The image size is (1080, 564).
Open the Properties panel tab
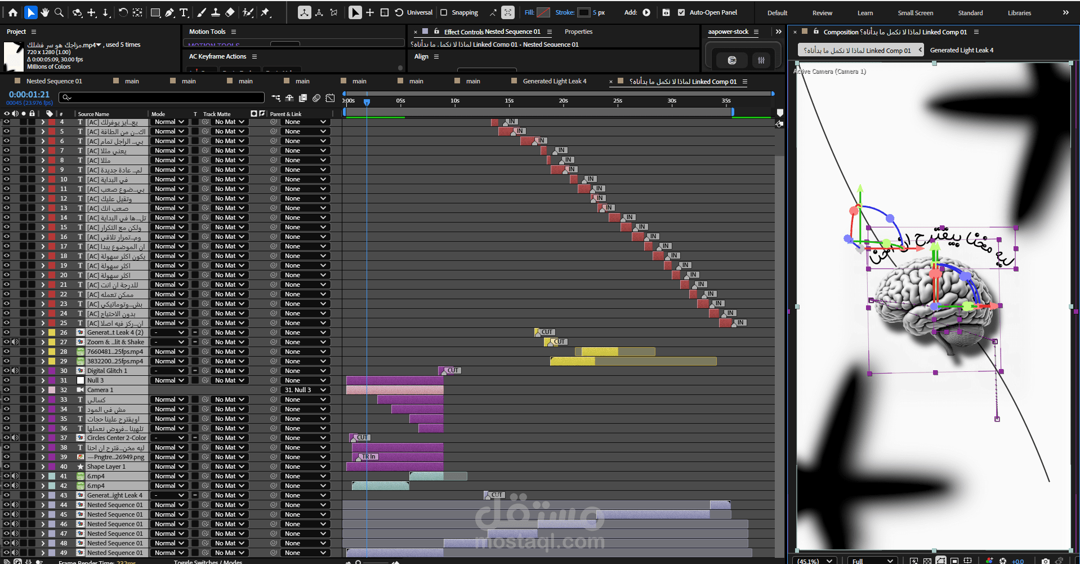pyautogui.click(x=578, y=32)
